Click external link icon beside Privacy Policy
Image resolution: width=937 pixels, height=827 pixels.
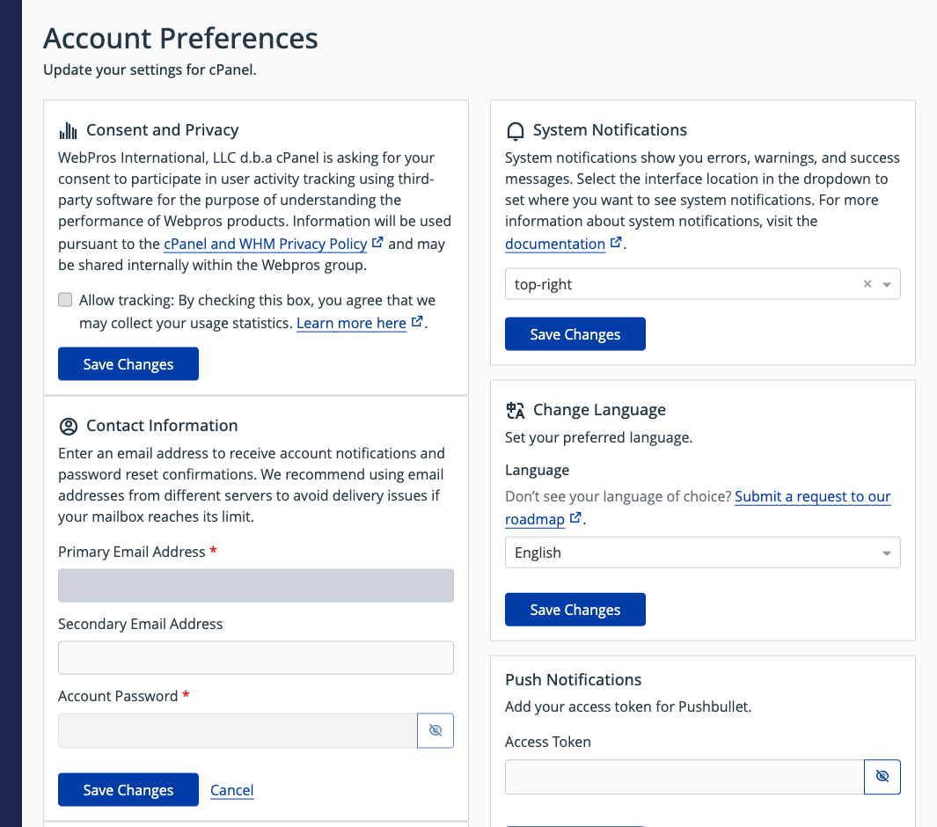tap(377, 242)
